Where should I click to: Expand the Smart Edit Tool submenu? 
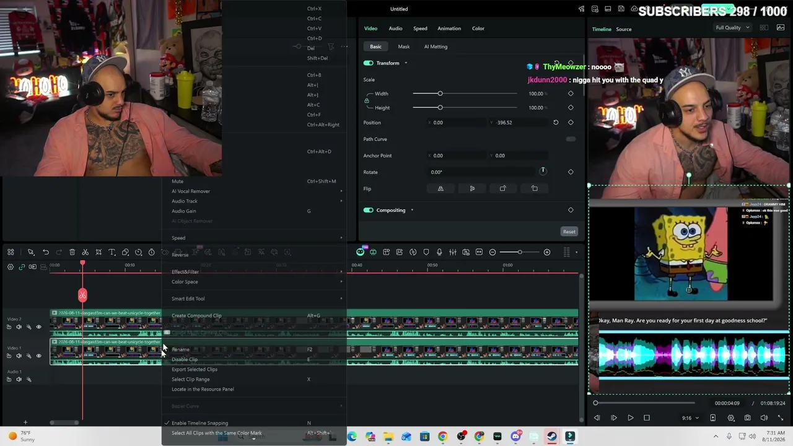[x=254, y=299]
